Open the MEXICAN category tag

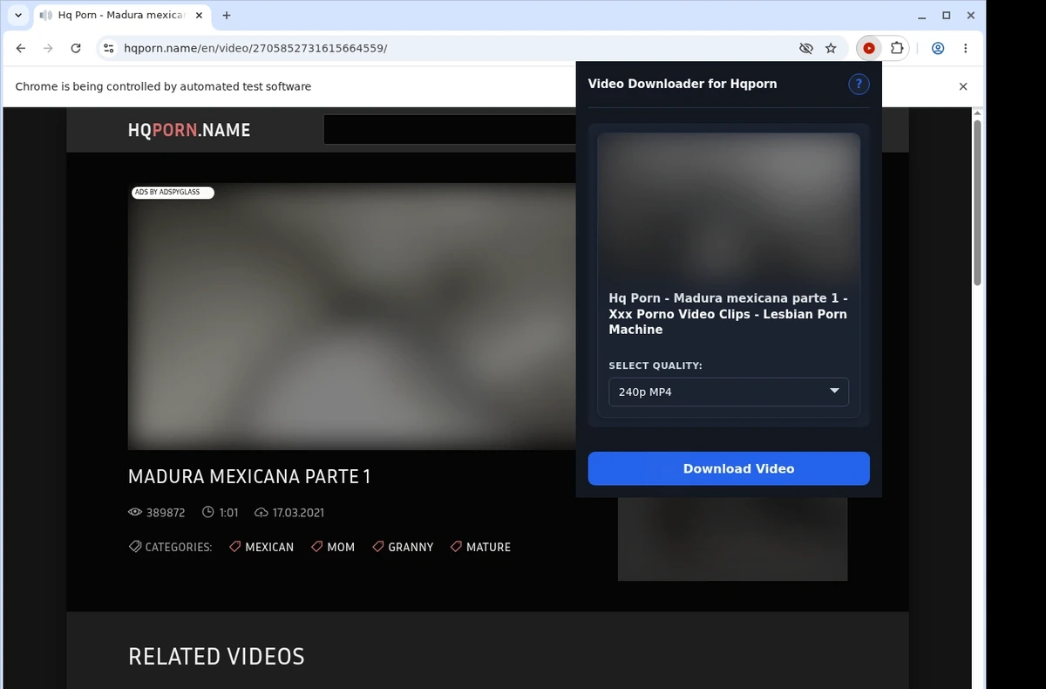pyautogui.click(x=261, y=547)
